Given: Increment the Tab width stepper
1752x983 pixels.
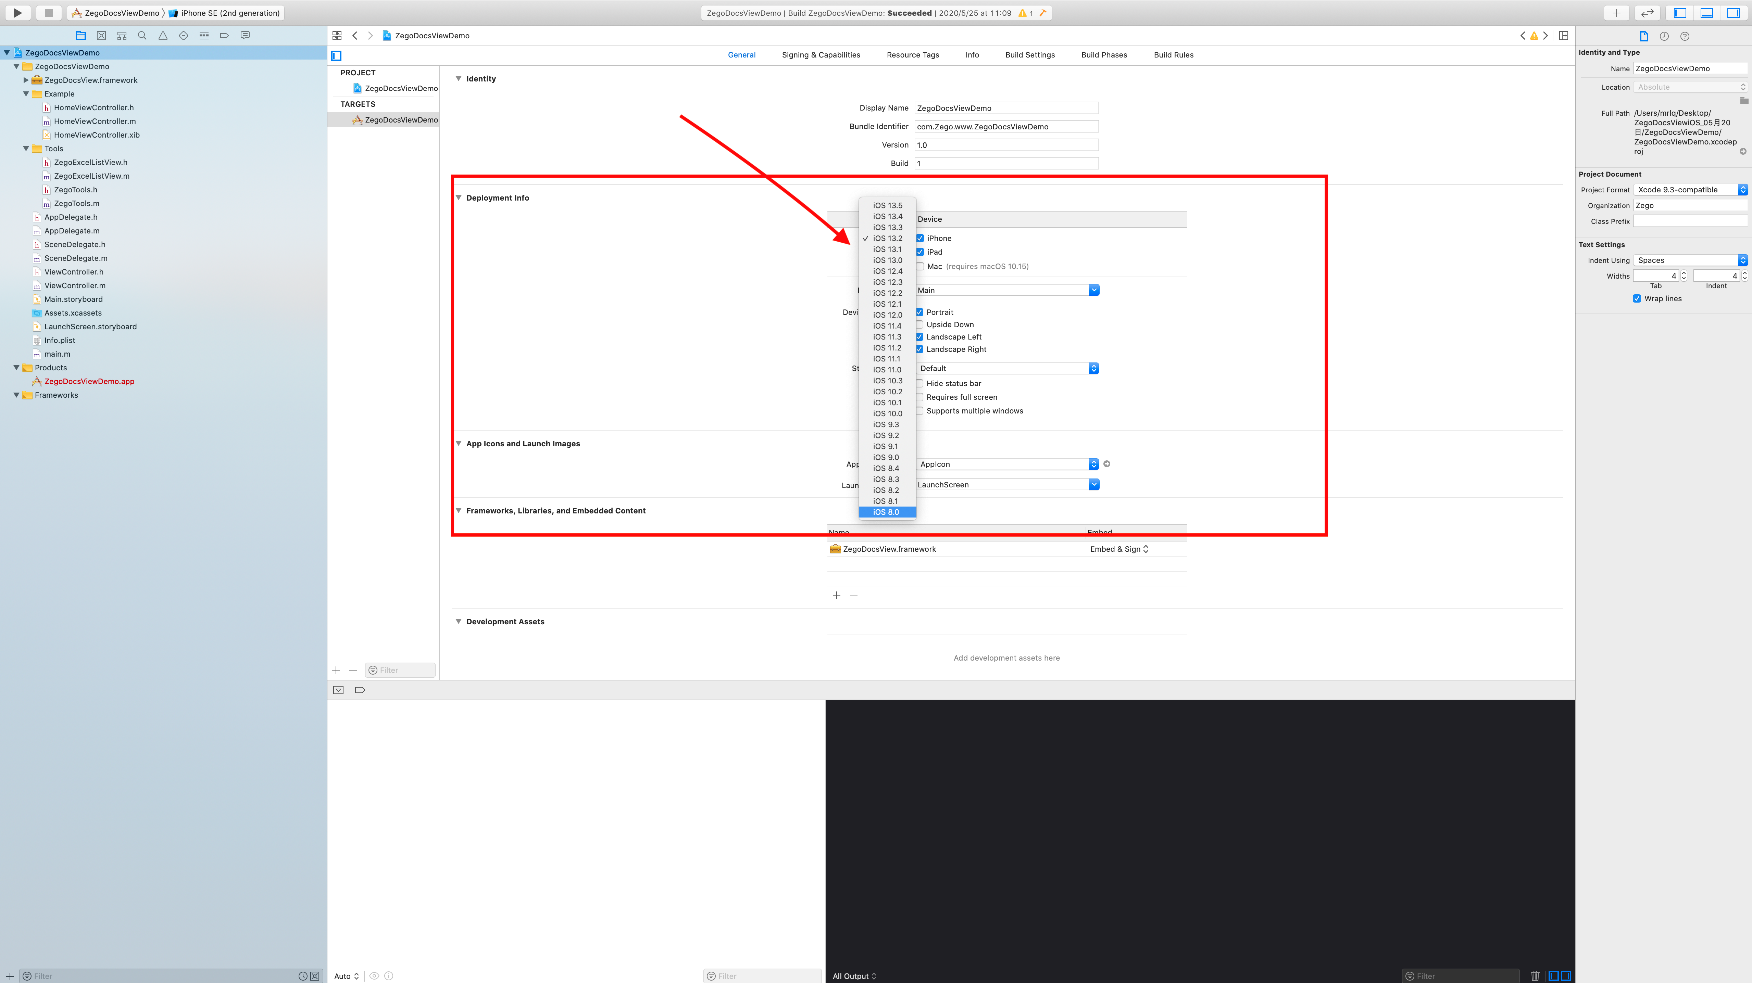Looking at the screenshot, I should click(1684, 273).
